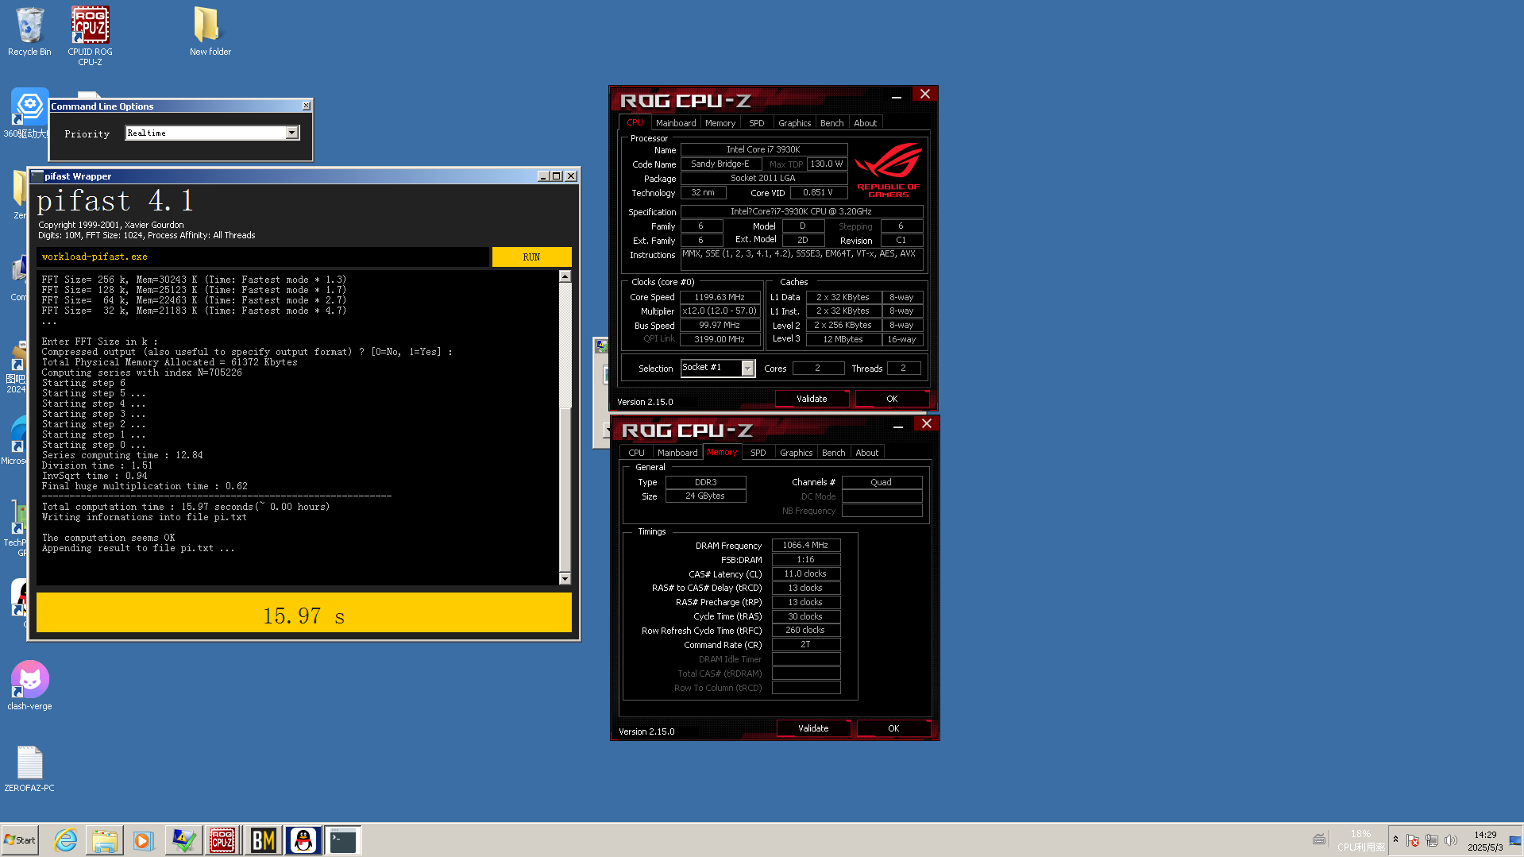
Task: Open the volume speaker tray icon
Action: (1451, 840)
